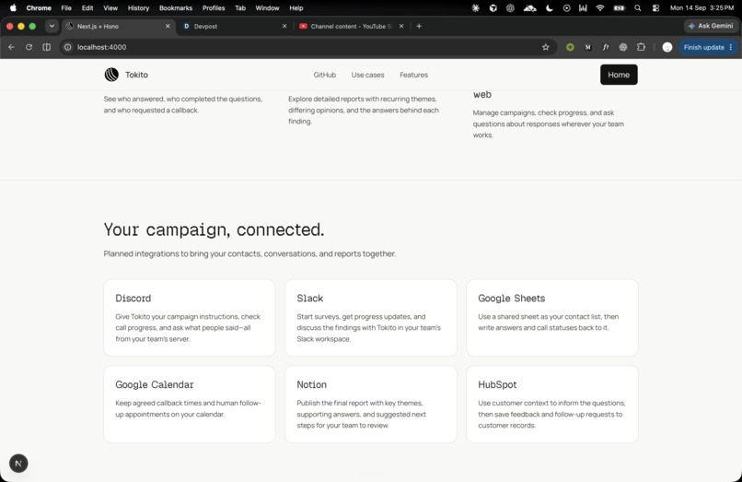The height and width of the screenshot is (482, 742).
Task: Select the HubSpot integration card
Action: (x=552, y=405)
